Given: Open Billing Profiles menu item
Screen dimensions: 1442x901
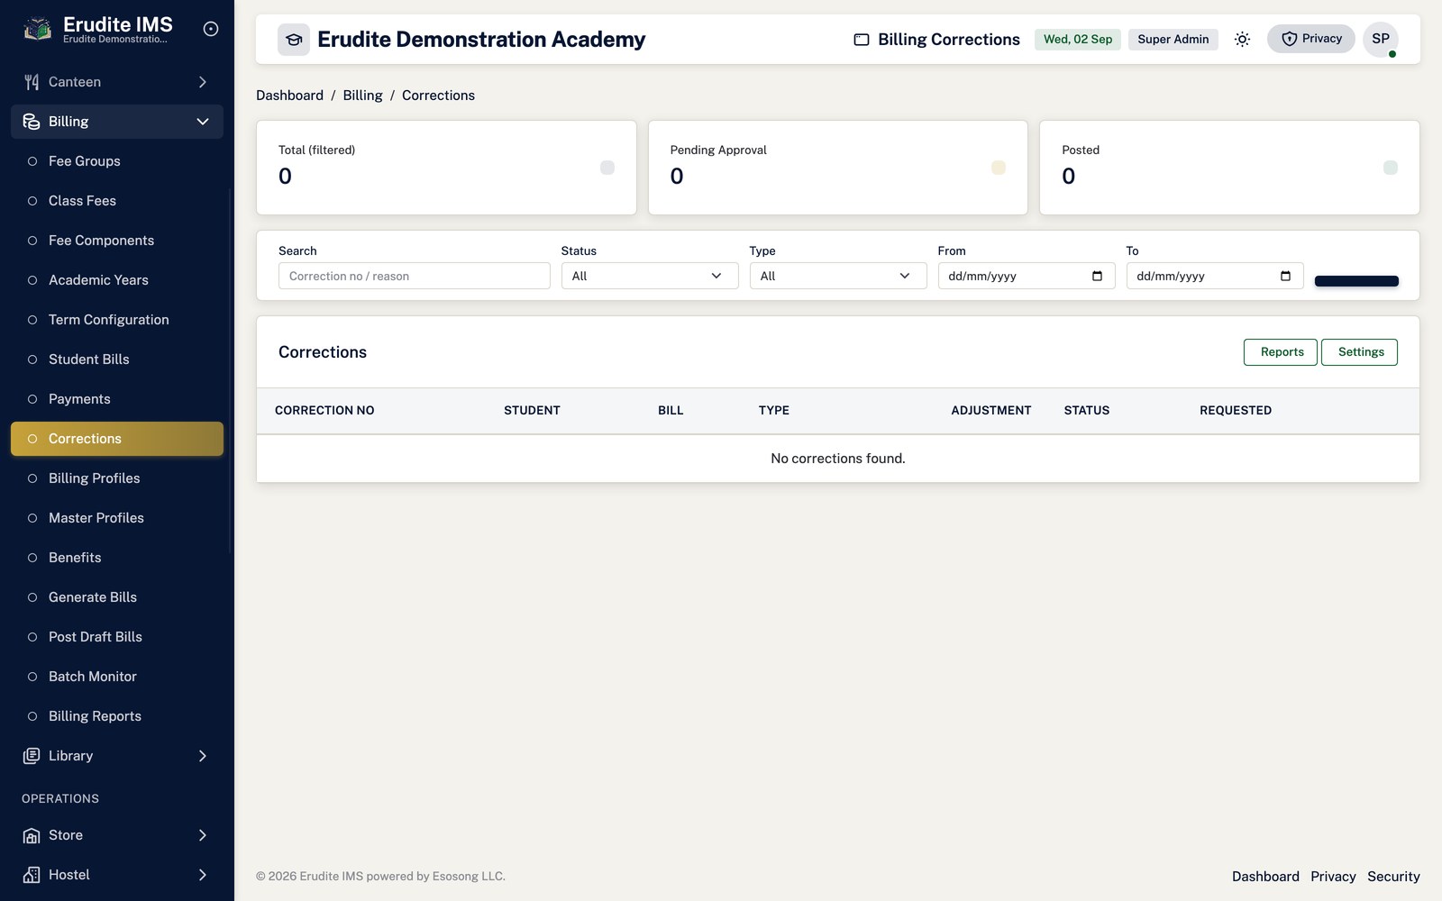Looking at the screenshot, I should [x=117, y=478].
